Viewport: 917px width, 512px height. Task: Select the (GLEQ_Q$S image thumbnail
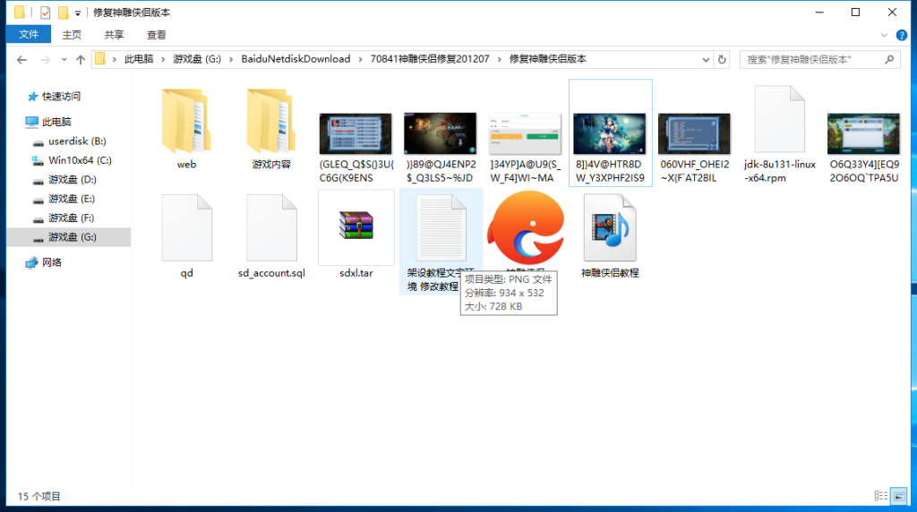tap(356, 134)
